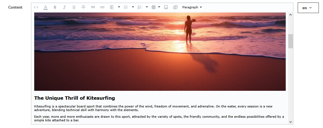The width and height of the screenshot is (323, 128).
Task: Insert a numbered list
Action: (140, 7)
